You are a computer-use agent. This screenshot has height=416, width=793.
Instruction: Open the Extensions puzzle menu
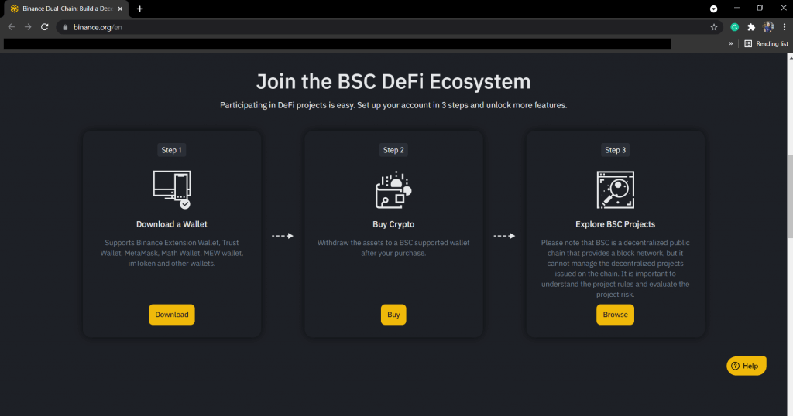tap(751, 27)
